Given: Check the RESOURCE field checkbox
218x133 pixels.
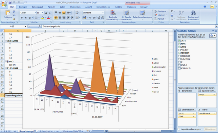Looking at the screenshot, I should coord(179,56).
